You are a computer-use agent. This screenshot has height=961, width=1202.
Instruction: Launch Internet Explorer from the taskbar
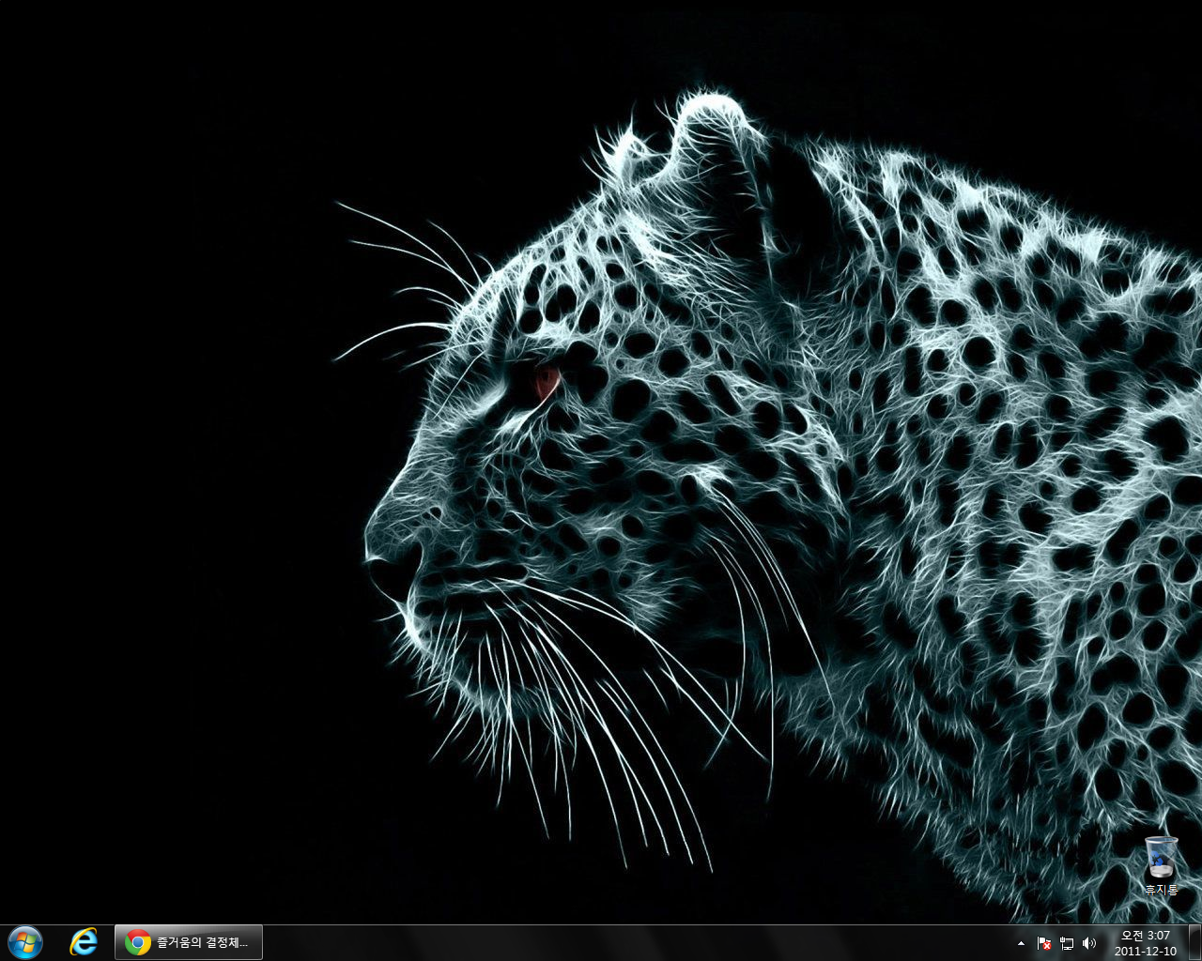84,942
